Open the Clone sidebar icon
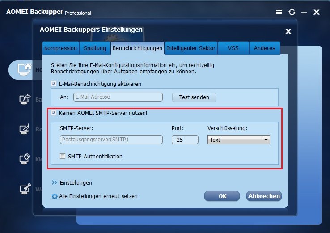The width and height of the screenshot is (330, 233). click(25, 159)
